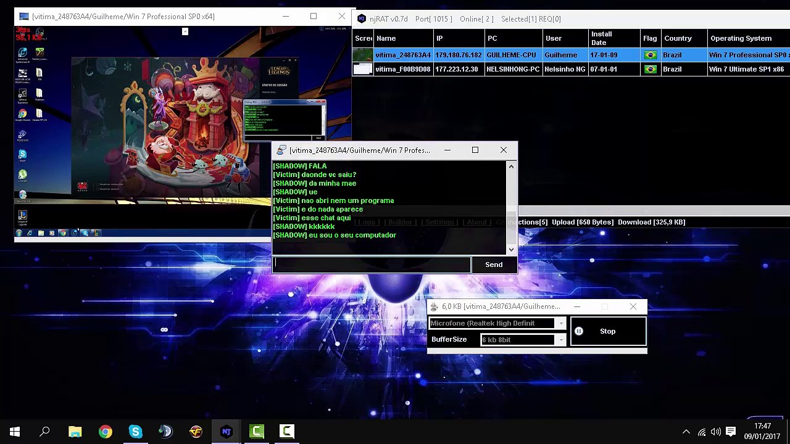Click pause icon beside Stop in microphone window

[x=579, y=331]
